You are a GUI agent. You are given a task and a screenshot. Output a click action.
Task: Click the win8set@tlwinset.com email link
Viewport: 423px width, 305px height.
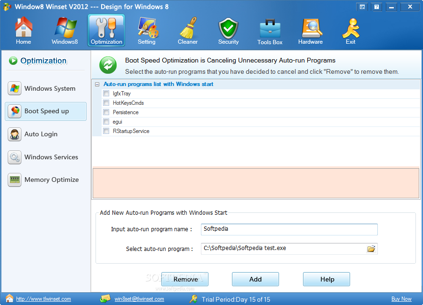coord(139,299)
